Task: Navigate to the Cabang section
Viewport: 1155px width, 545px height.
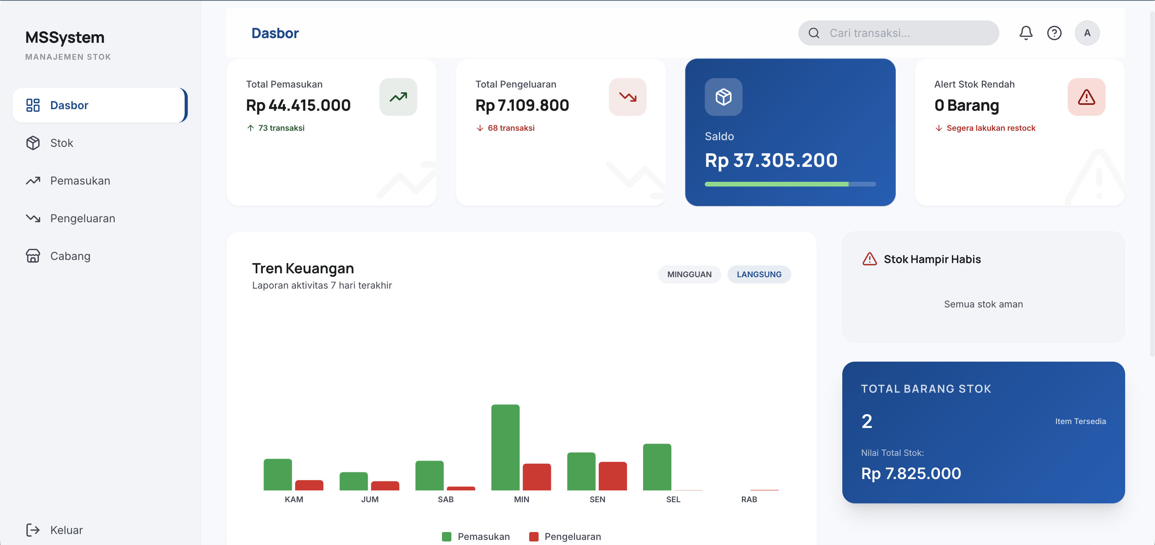Action: 70,256
